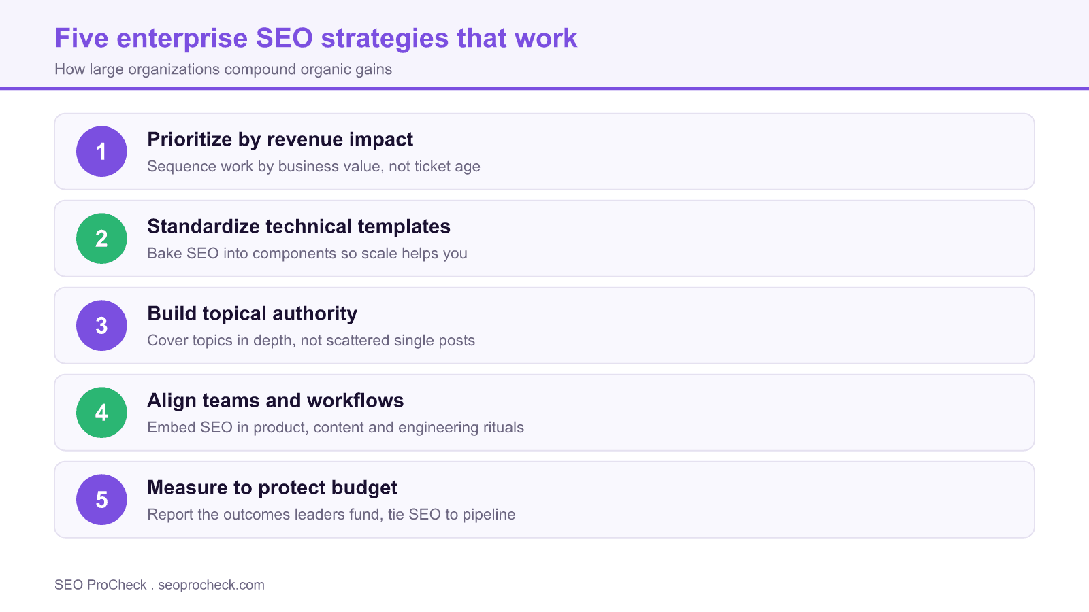Click the purple number 1 circle
1089x612 pixels.
(101, 152)
